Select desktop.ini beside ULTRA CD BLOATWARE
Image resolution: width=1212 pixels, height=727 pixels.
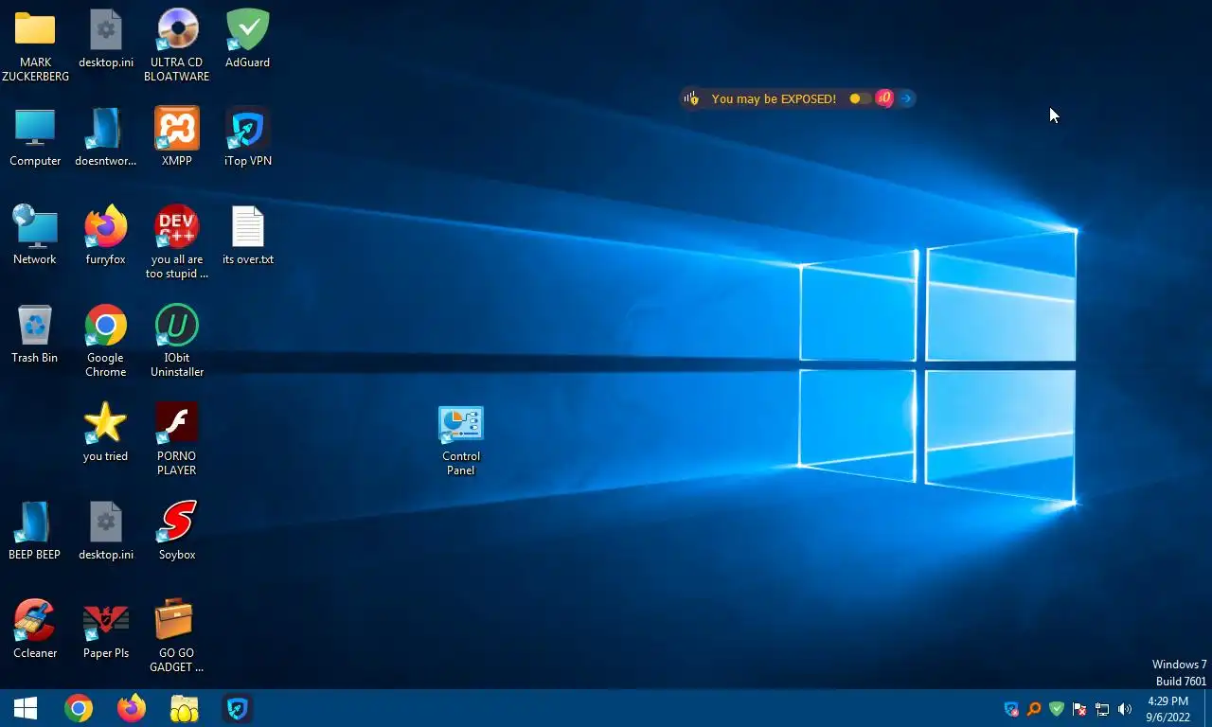pos(106,38)
